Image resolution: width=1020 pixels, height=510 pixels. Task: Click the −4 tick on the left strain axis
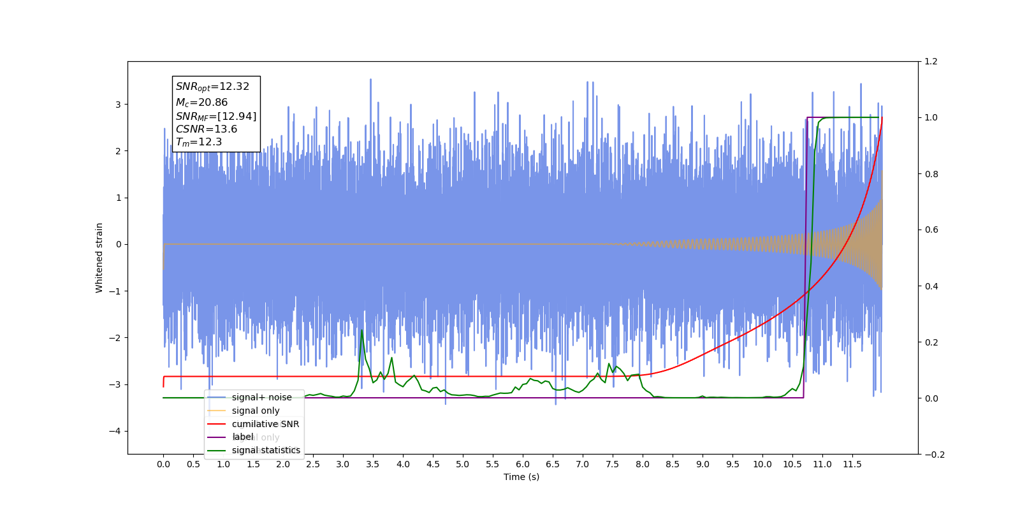coord(115,431)
